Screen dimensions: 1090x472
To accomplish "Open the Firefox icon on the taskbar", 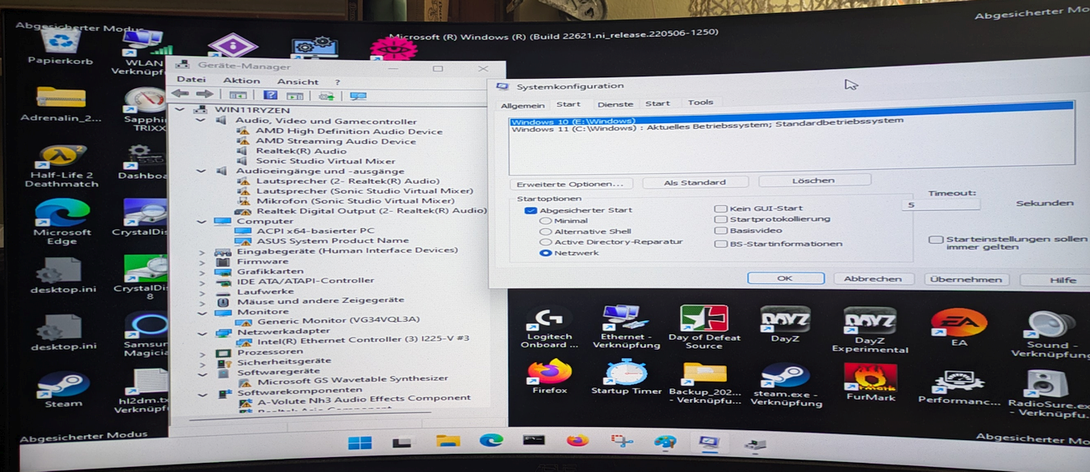I will (577, 441).
